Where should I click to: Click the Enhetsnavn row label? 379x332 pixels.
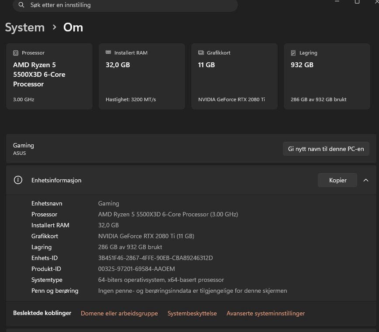click(x=47, y=203)
